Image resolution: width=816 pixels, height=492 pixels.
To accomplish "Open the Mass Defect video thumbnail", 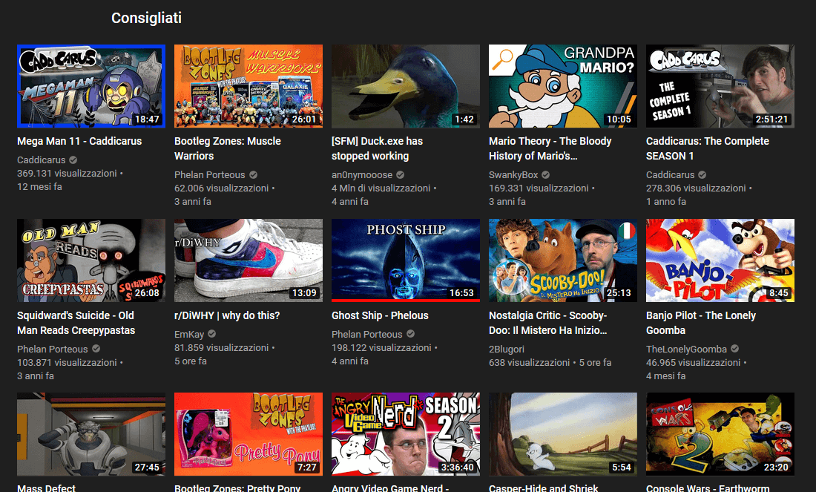I will (x=91, y=434).
